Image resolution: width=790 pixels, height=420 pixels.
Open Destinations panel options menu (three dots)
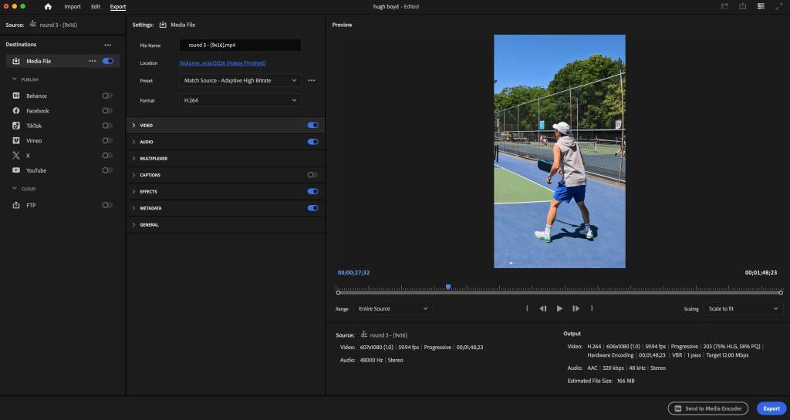click(x=107, y=45)
